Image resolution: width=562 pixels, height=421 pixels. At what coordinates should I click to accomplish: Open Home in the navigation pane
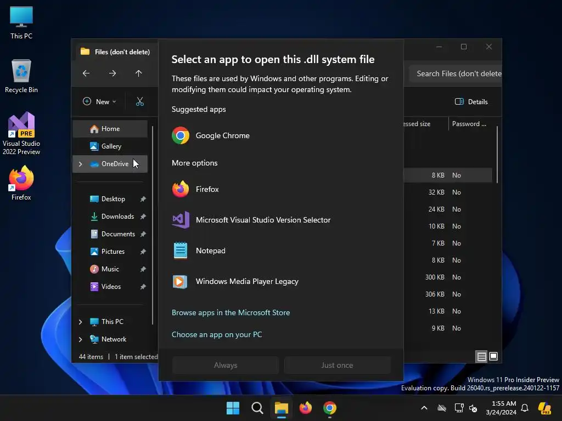110,128
